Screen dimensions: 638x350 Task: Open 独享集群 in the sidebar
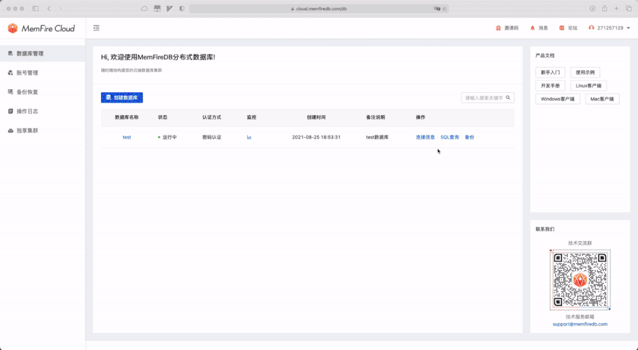[x=43, y=131]
